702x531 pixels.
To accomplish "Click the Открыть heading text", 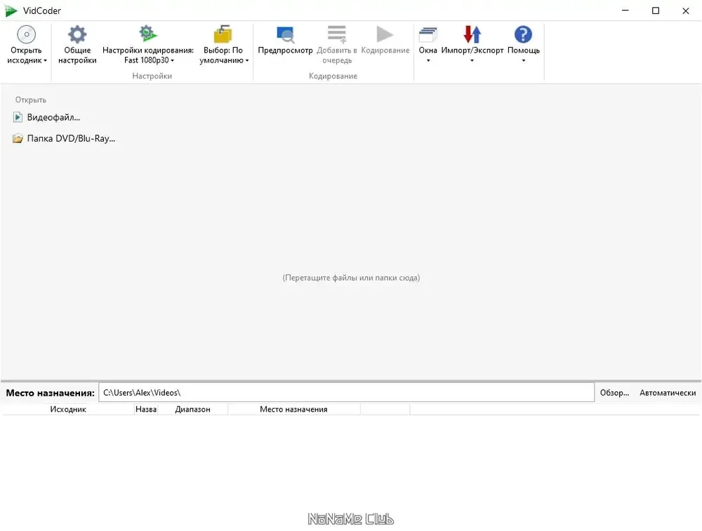I will (x=30, y=100).
